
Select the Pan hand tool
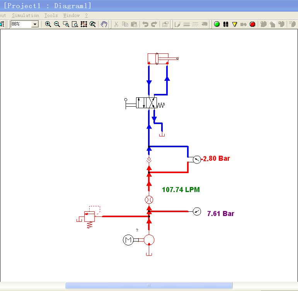tap(104, 24)
